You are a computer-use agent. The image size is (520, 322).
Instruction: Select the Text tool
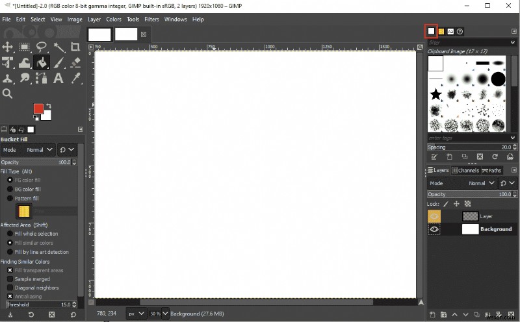58,79
